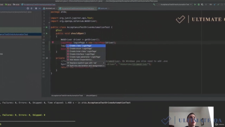The image size is (225, 127).
Task: Click the run test gutter icon on line 8
Action: point(47,34)
